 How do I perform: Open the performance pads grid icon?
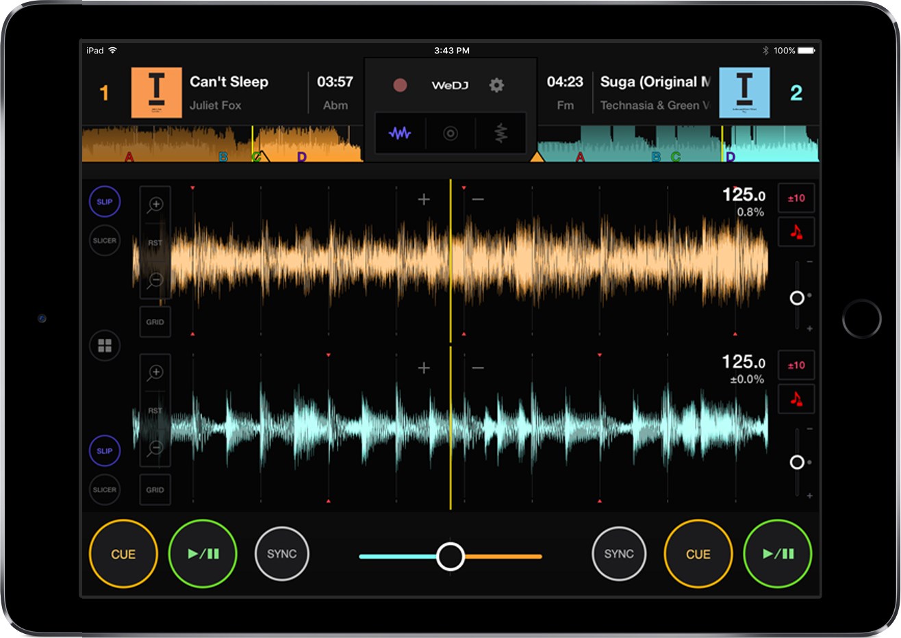[105, 346]
